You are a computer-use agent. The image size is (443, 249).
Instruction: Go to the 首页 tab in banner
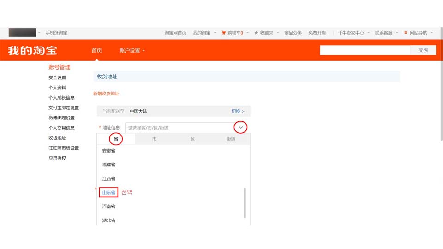pyautogui.click(x=96, y=51)
